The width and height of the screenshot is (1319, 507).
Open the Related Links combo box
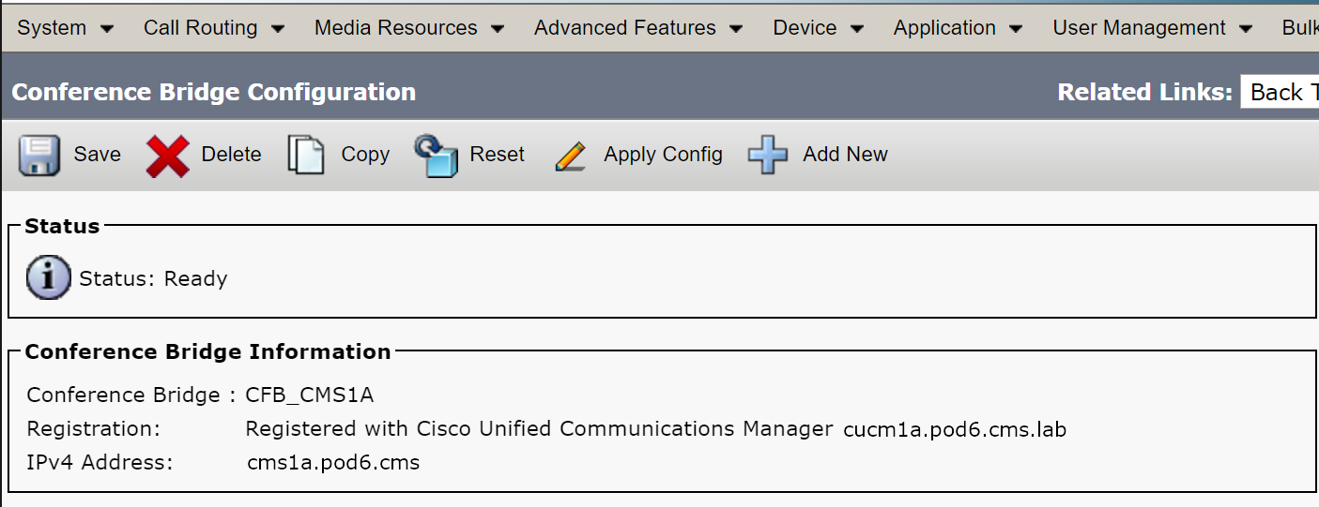[1280, 92]
